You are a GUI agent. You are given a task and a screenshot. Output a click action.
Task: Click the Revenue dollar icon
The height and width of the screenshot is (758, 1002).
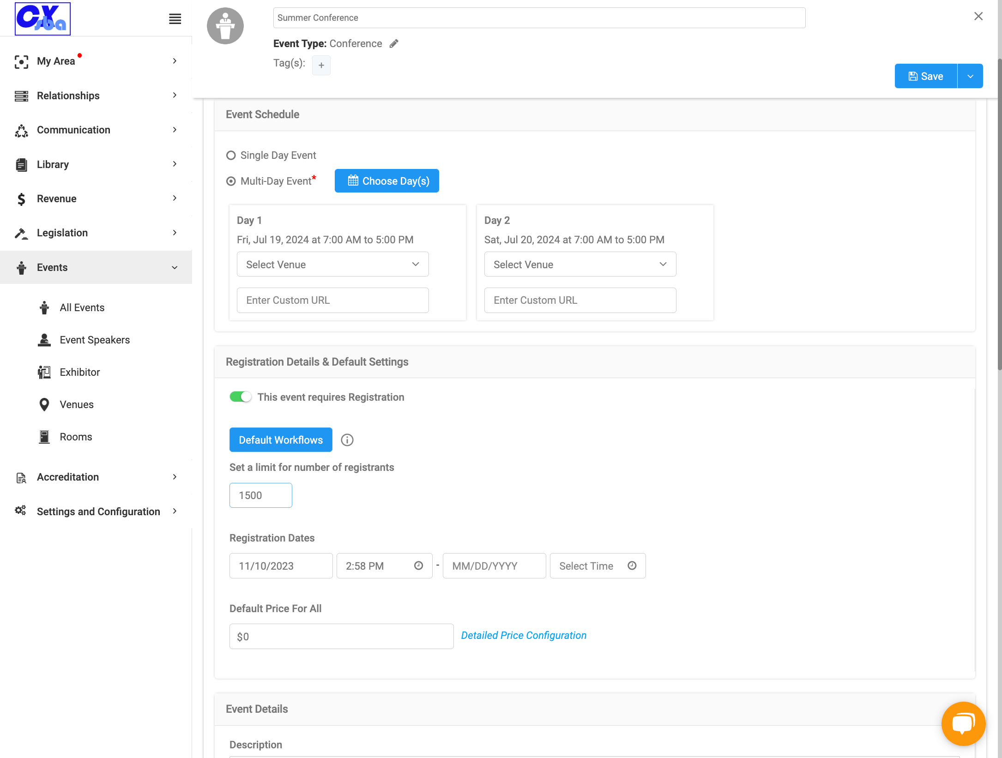21,199
